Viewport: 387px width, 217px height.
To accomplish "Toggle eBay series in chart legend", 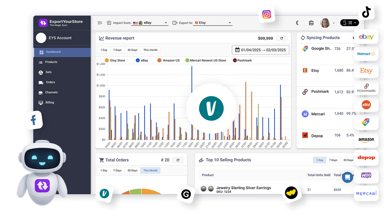I will [142, 60].
